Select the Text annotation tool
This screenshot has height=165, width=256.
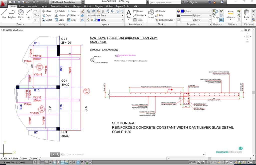(x=128, y=14)
